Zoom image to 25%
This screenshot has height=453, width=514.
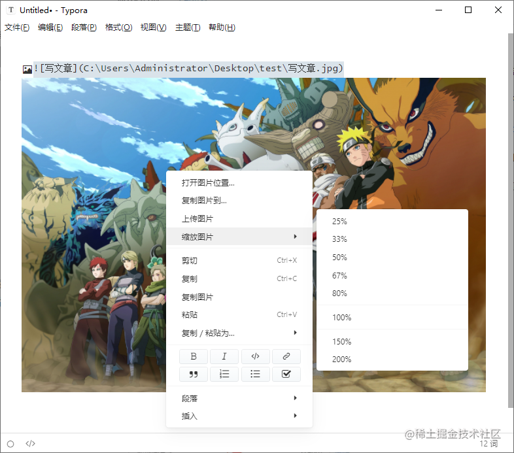392,221
